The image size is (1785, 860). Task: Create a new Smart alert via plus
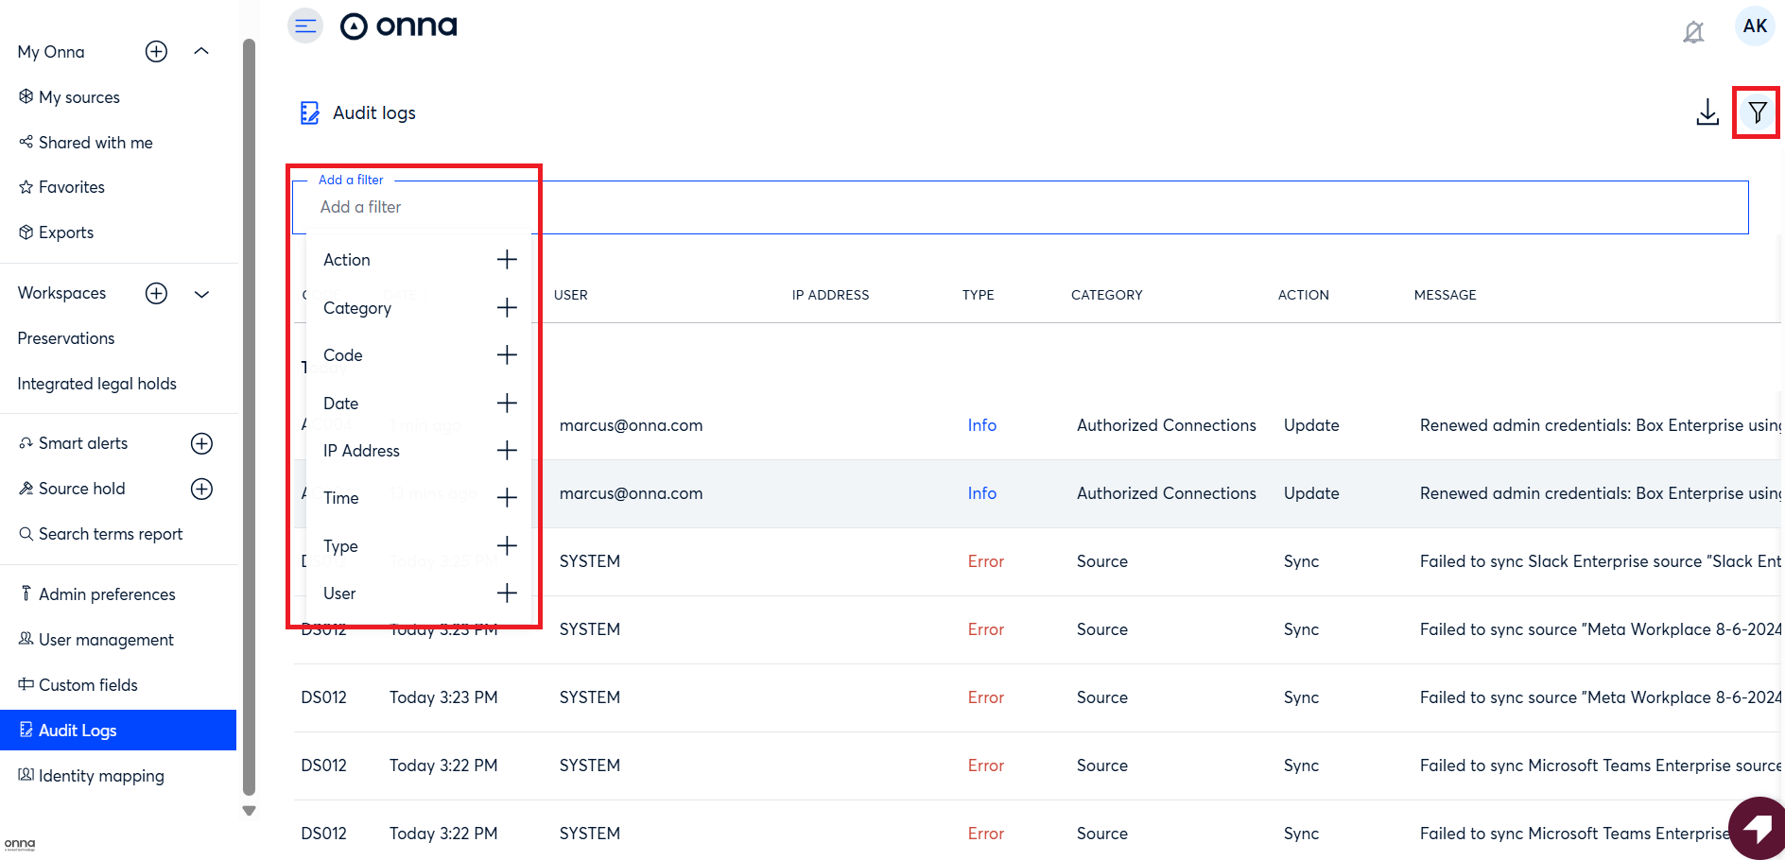pos(201,443)
